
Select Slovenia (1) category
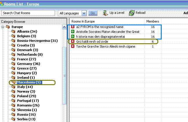click(x=27, y=110)
